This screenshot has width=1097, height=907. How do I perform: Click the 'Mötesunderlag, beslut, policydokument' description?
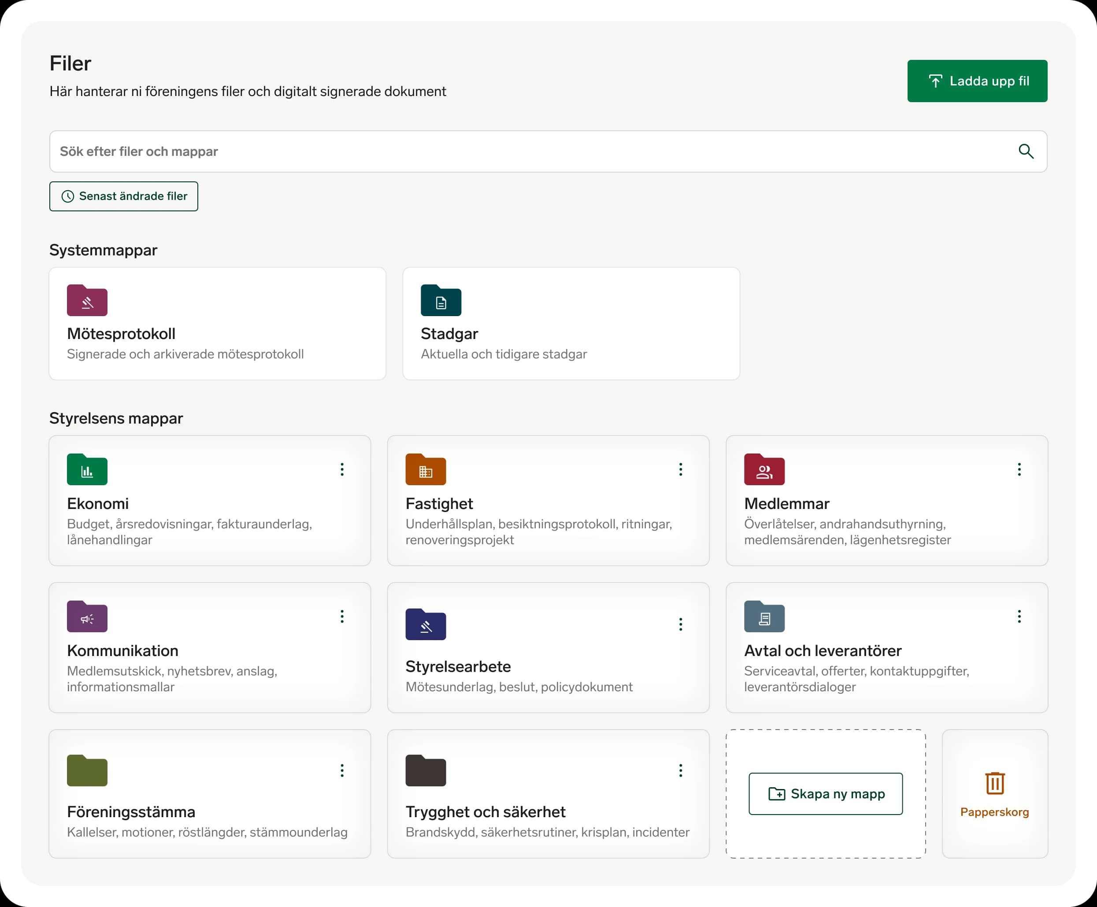519,687
